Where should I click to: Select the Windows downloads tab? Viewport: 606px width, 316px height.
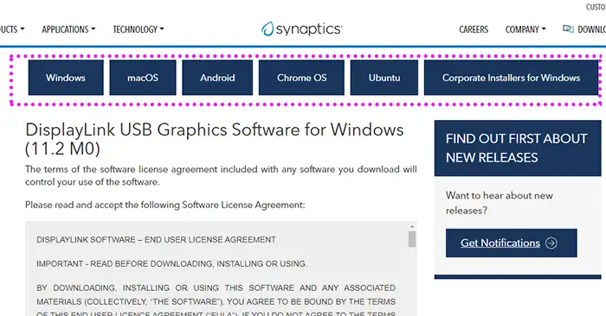pyautogui.click(x=66, y=78)
